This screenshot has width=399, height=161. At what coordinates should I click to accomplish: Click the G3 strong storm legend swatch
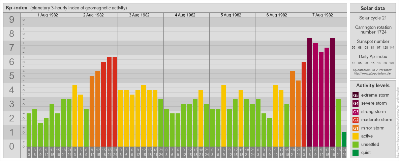(x=356, y=112)
